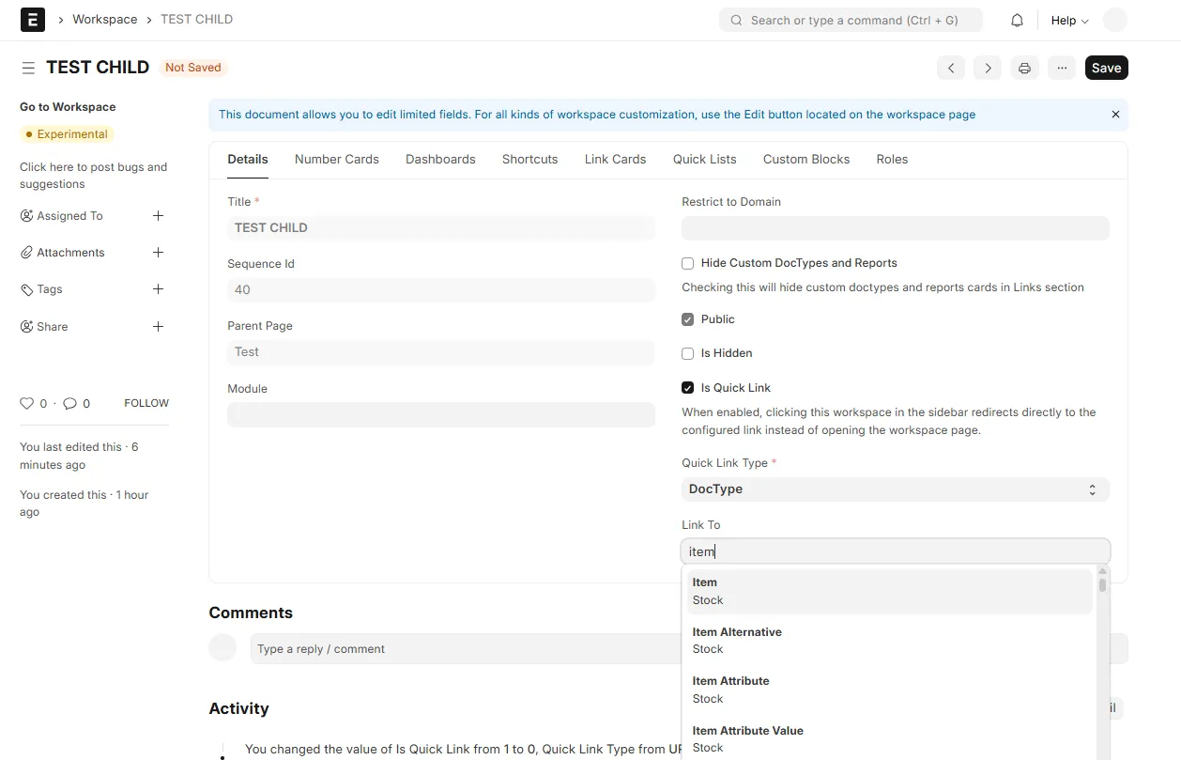The width and height of the screenshot is (1181, 760).
Task: Open the Quick Link Type dropdown
Action: [x=896, y=489]
